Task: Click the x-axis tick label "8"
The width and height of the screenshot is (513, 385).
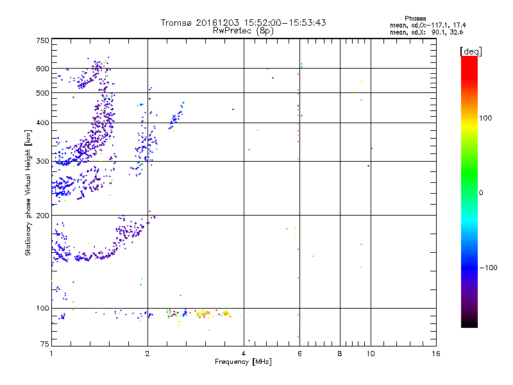Action: pyautogui.click(x=340, y=354)
